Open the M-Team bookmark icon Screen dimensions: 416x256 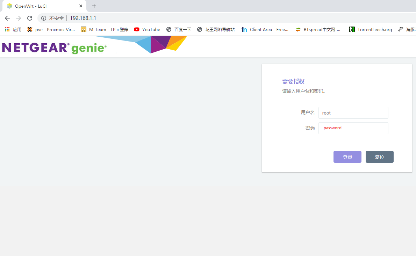84,29
